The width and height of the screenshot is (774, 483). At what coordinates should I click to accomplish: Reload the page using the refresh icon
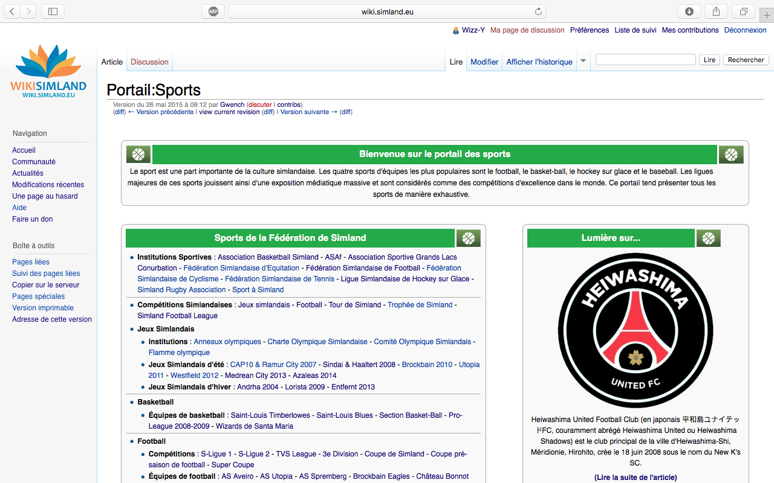click(538, 11)
